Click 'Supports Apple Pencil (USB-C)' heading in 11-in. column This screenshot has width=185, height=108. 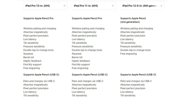[x=90, y=75]
